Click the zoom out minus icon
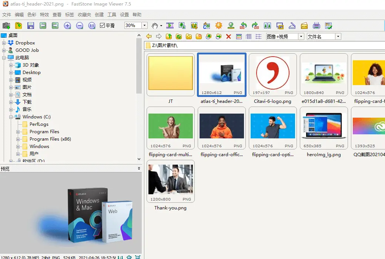Image resolution: width=385 pixels, height=259 pixels. click(x=80, y=26)
